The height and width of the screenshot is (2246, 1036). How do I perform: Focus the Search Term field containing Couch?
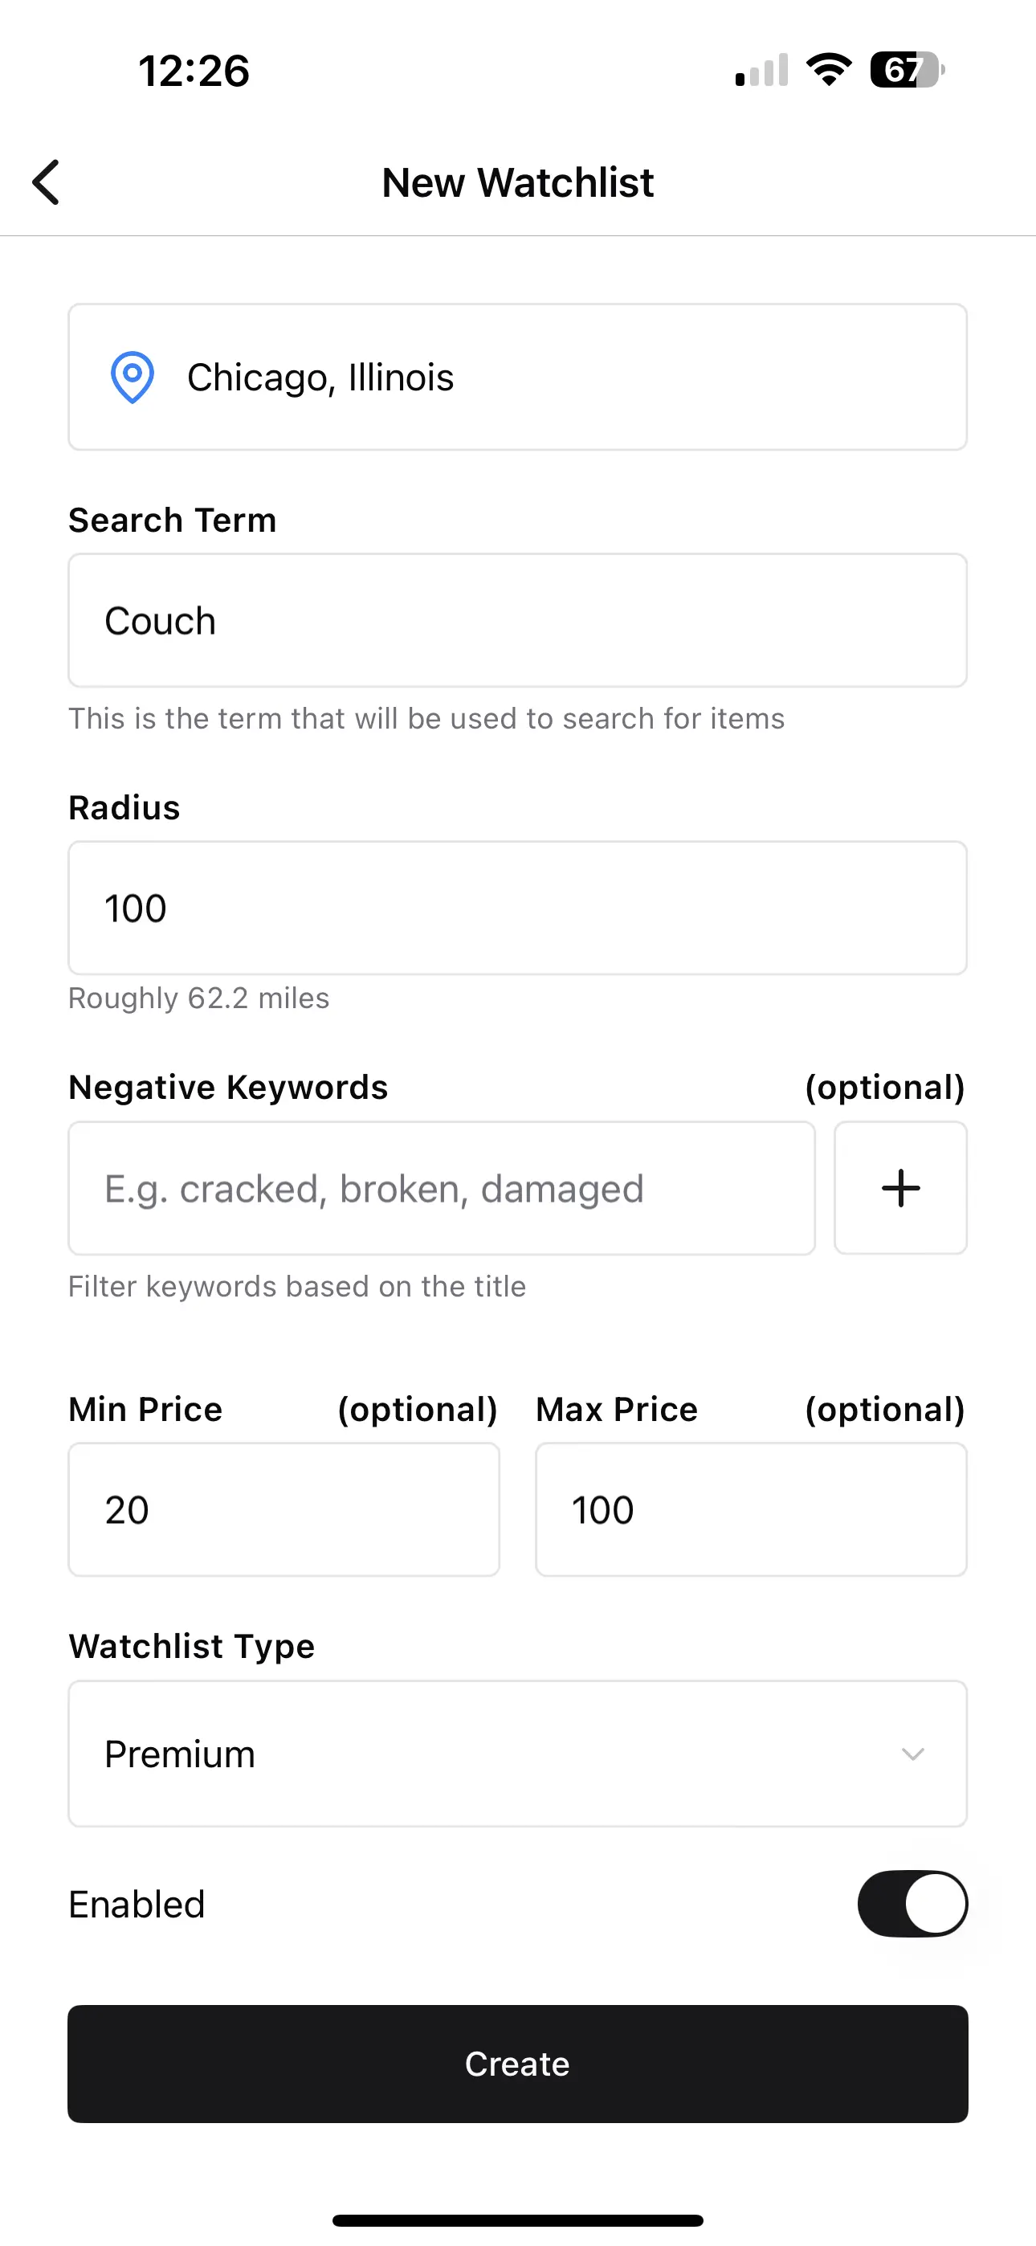click(518, 621)
